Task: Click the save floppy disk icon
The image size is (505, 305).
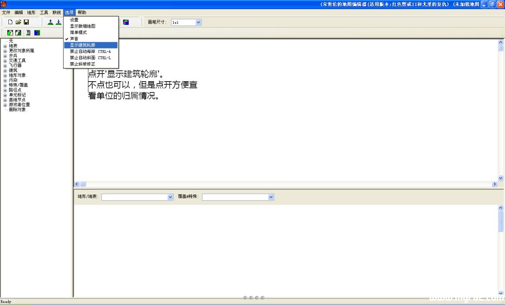Action: tap(26, 22)
